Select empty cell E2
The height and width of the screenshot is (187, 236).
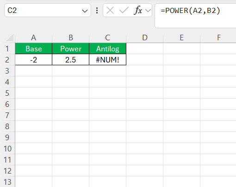(x=182, y=60)
